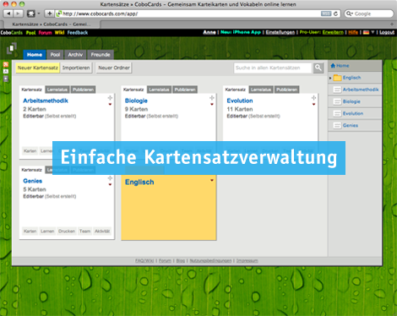Screen dimensions: 397x316
Task: Click the Importieren button
Action: click(x=76, y=68)
